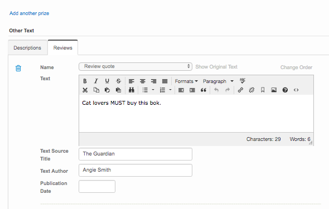Increase indent of text
This screenshot has width=329, height=209.
click(x=192, y=90)
